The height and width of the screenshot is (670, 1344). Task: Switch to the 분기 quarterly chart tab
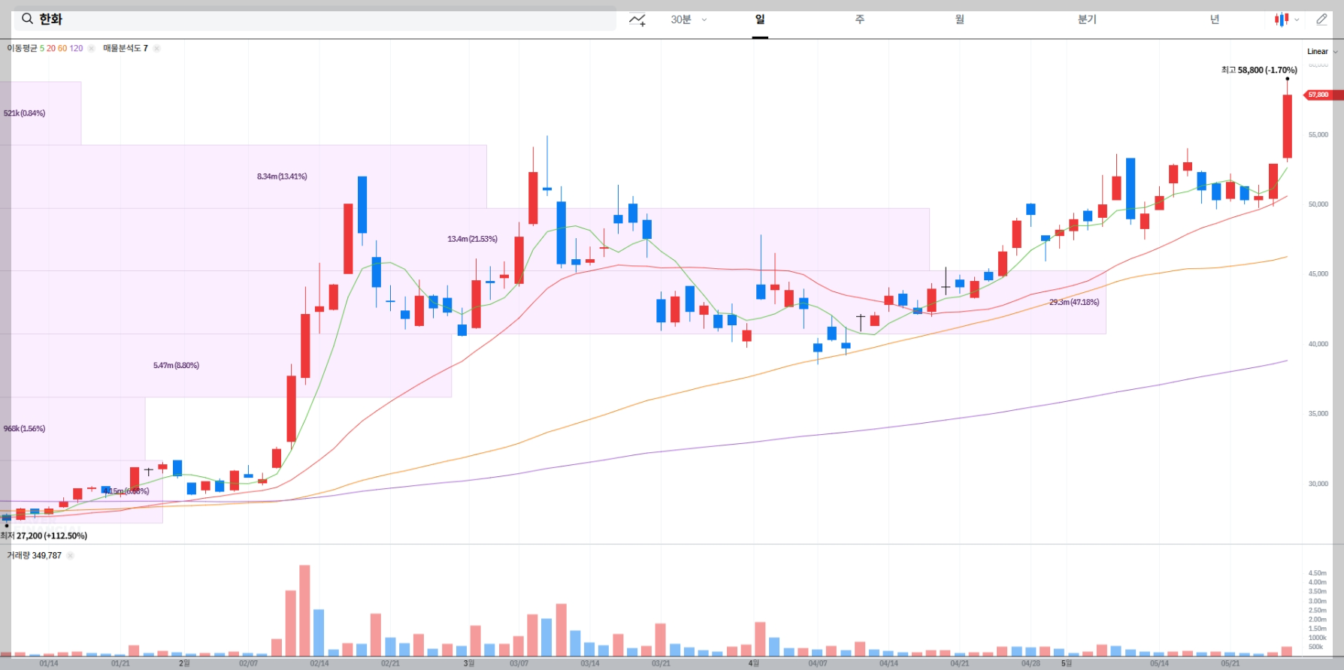click(x=1087, y=20)
